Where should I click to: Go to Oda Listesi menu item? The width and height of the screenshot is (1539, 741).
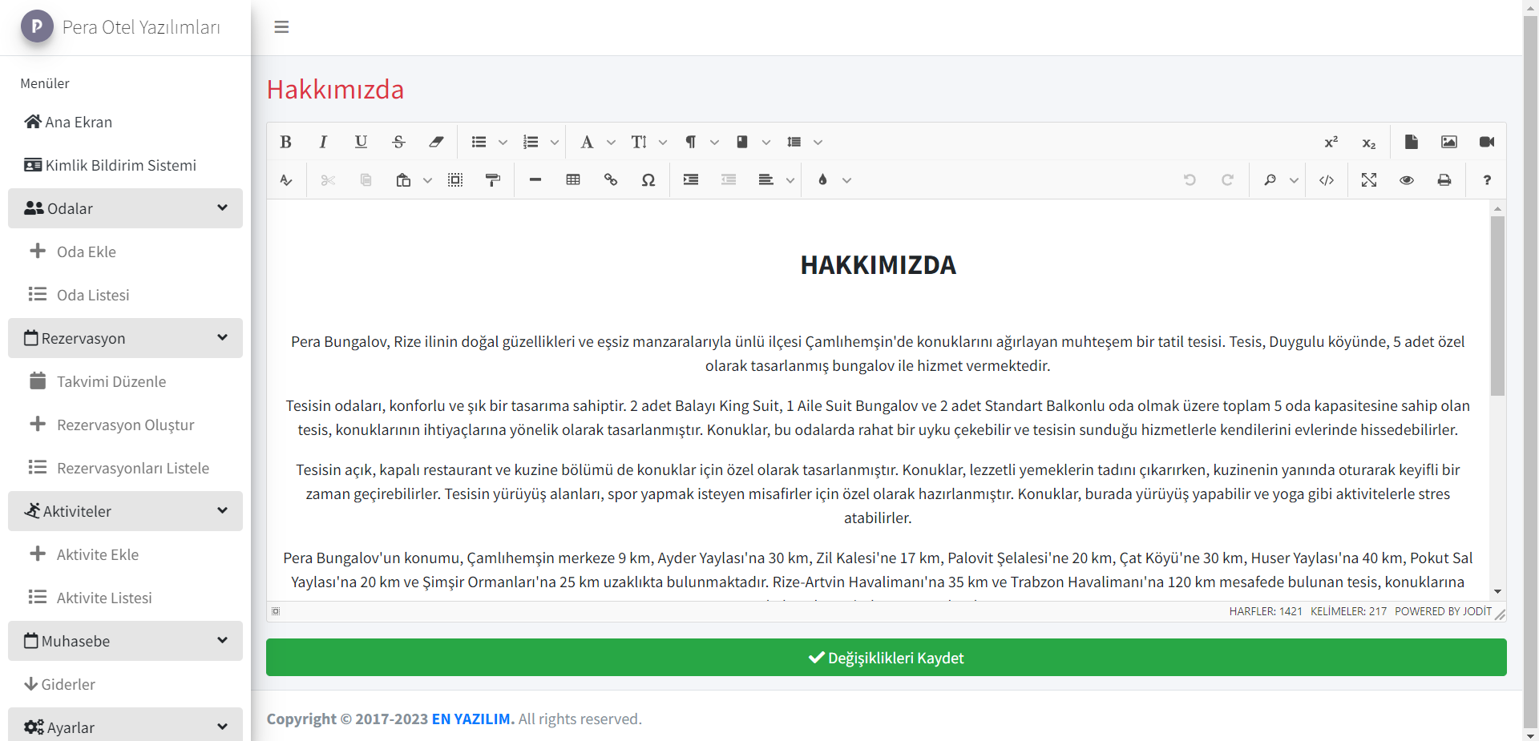coord(92,295)
